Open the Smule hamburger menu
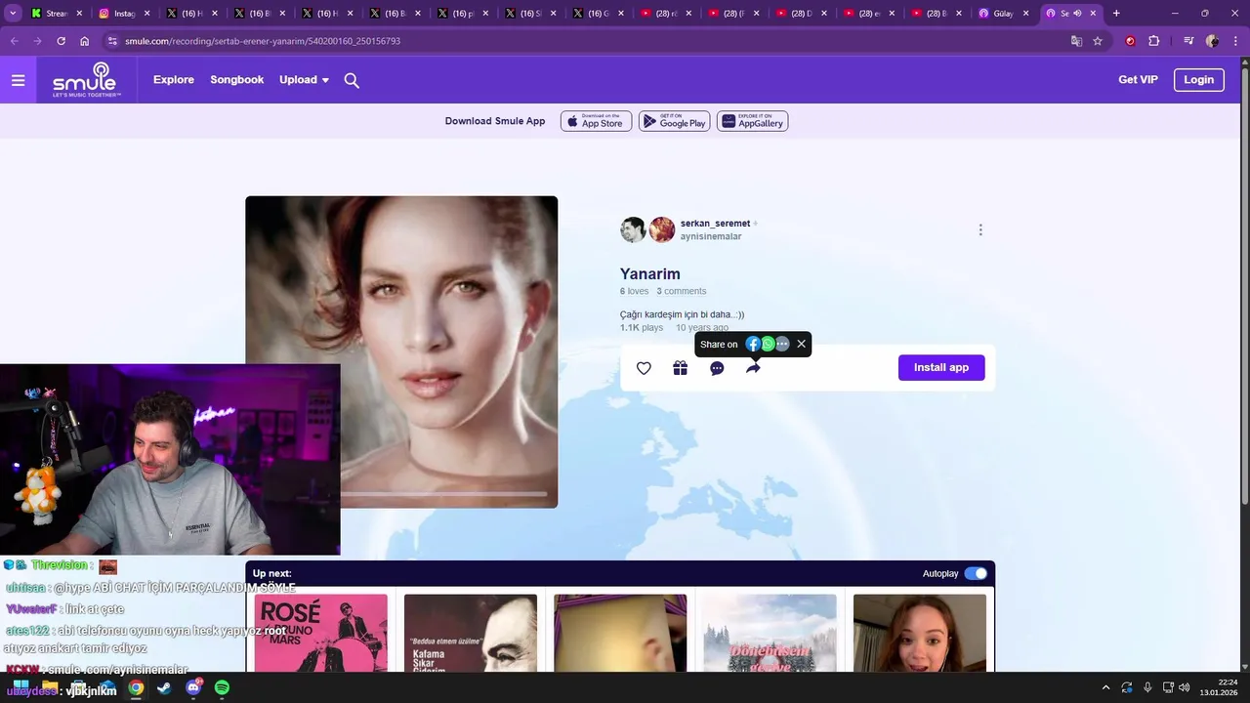The height and width of the screenshot is (703, 1250). (x=18, y=80)
